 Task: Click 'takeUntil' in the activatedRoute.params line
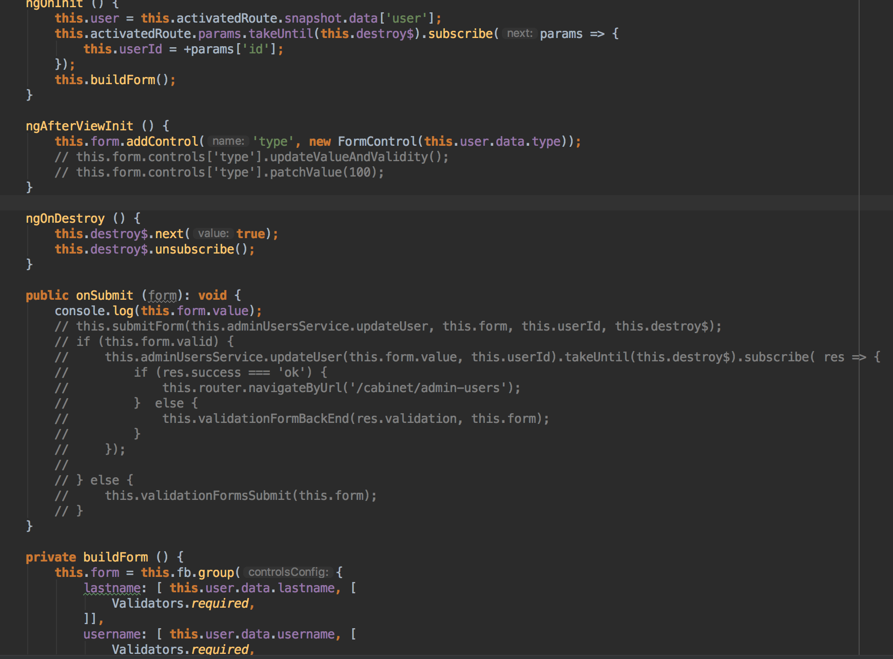281,34
